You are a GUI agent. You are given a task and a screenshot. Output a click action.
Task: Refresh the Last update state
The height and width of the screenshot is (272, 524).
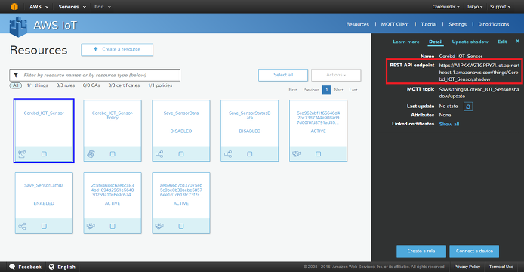(468, 107)
